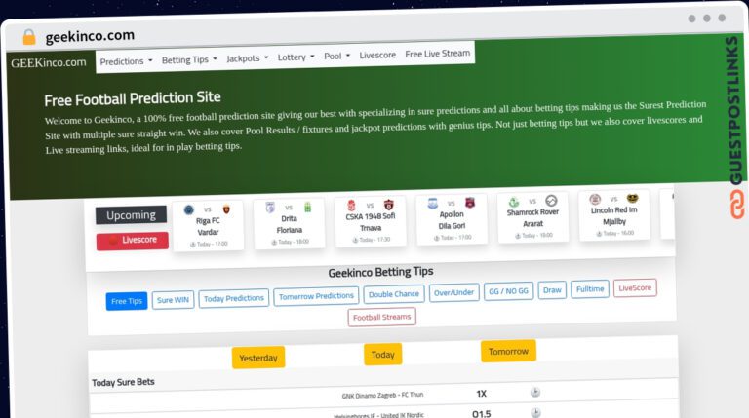Click the CSKA 1948 team crest icon
Viewport: 749px width, 418px height.
pos(351,206)
